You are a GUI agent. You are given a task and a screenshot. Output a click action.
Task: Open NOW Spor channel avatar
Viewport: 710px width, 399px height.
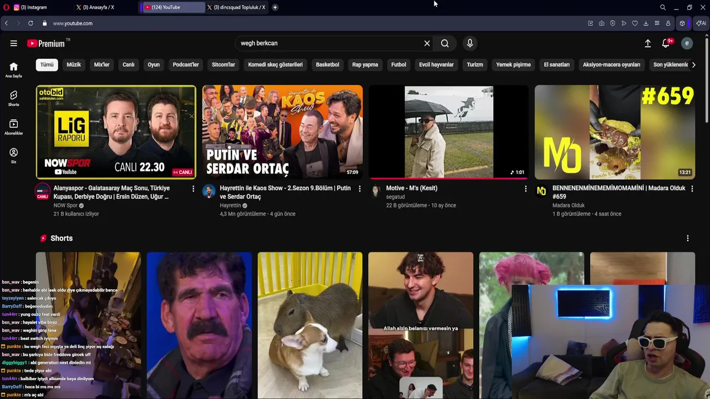(43, 192)
